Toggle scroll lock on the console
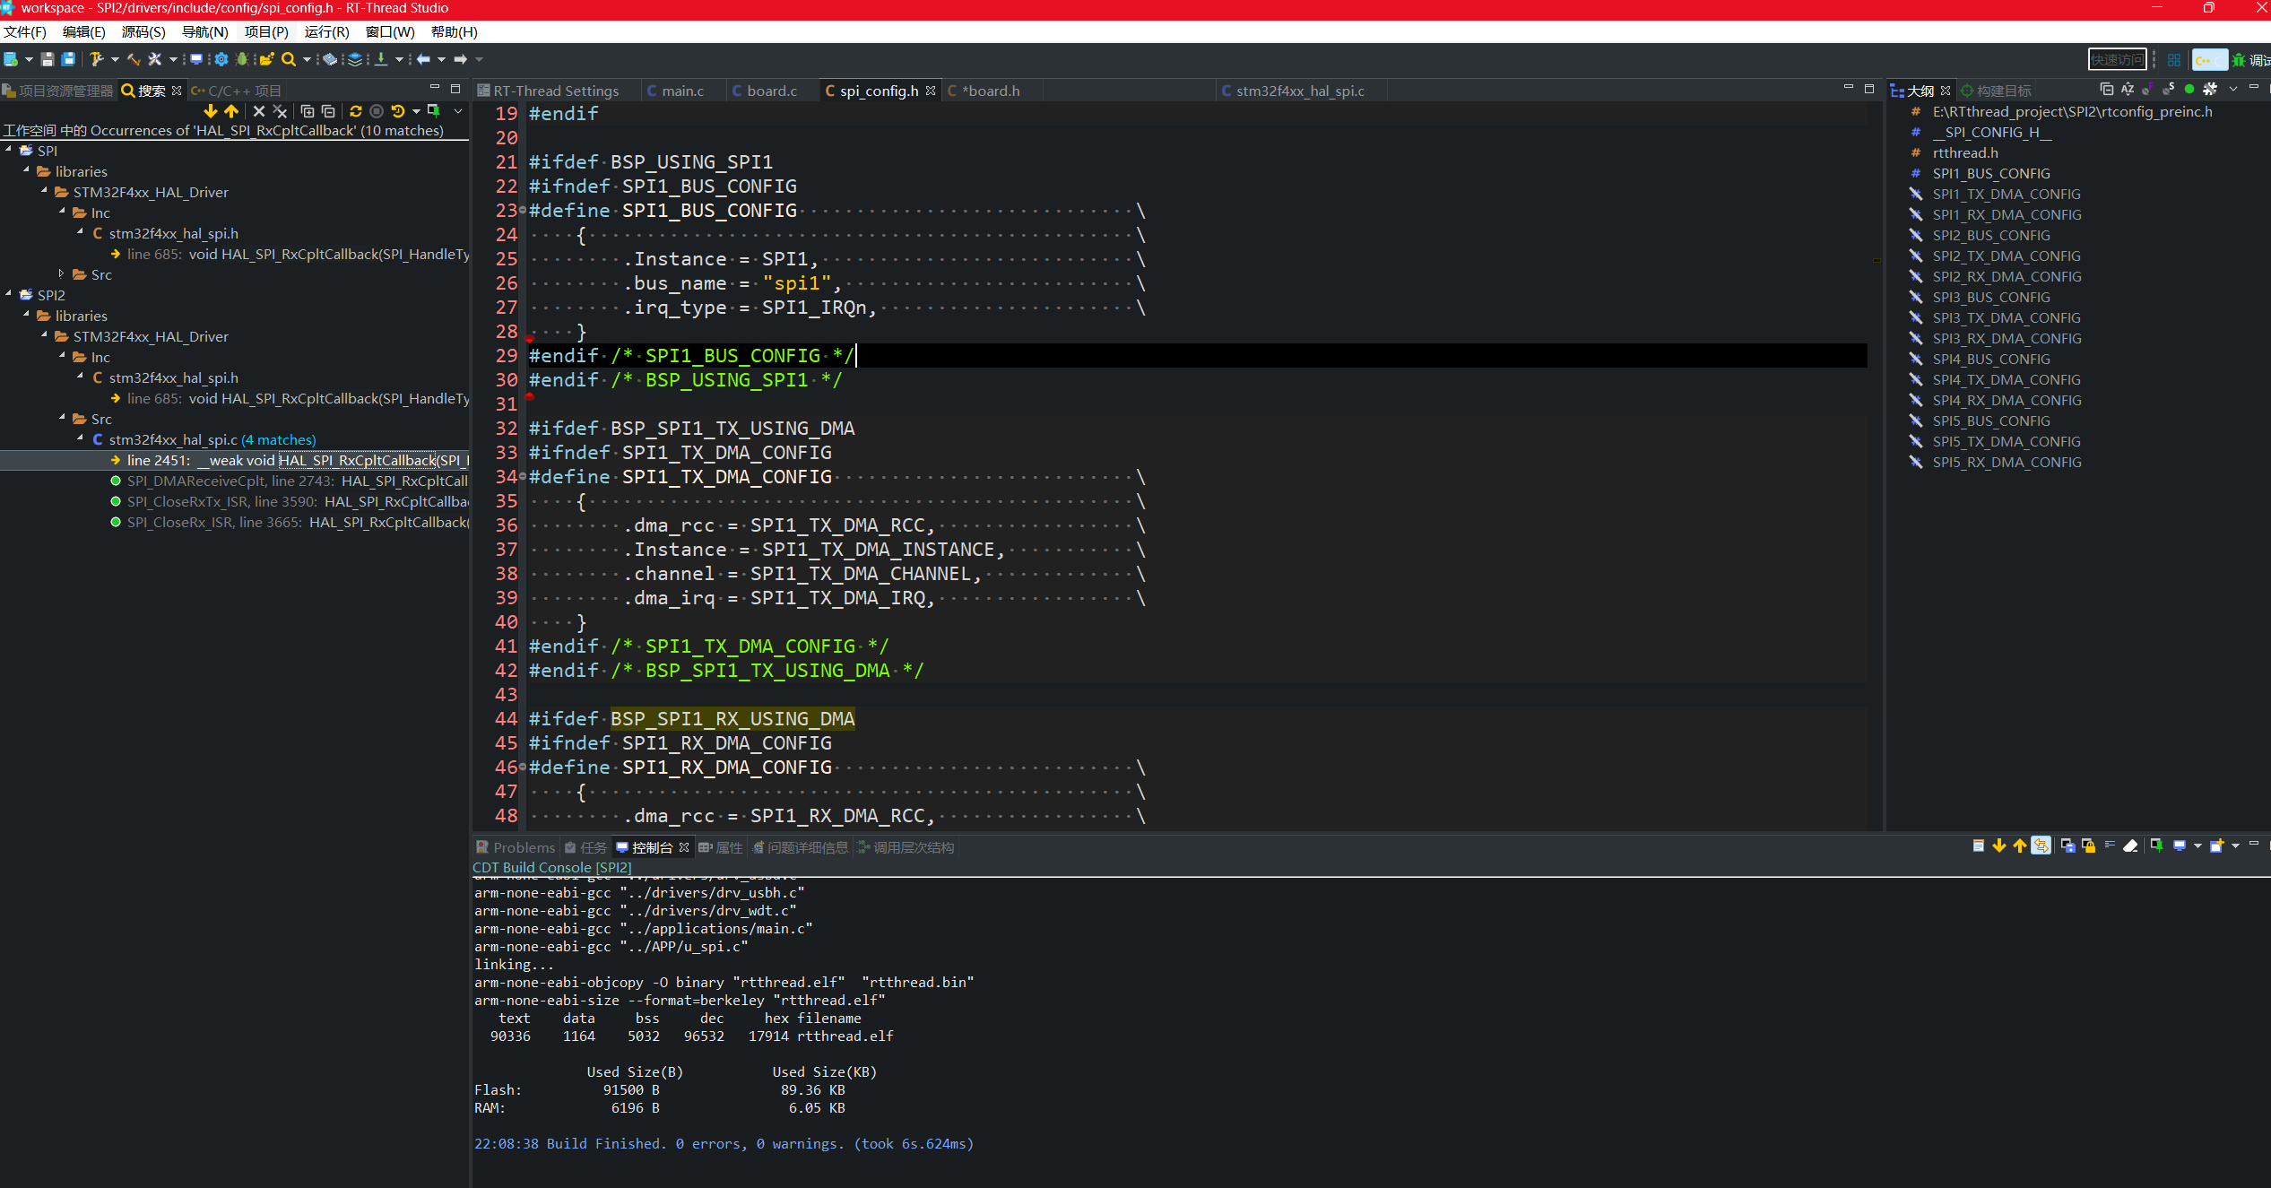The height and width of the screenshot is (1188, 2271). pyautogui.click(x=2088, y=845)
